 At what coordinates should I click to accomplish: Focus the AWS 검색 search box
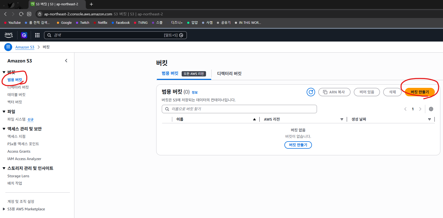(115, 35)
